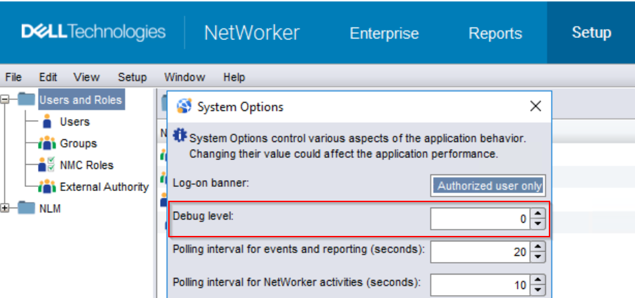
Task: Click the gear info icon in dialog
Action: 180,135
